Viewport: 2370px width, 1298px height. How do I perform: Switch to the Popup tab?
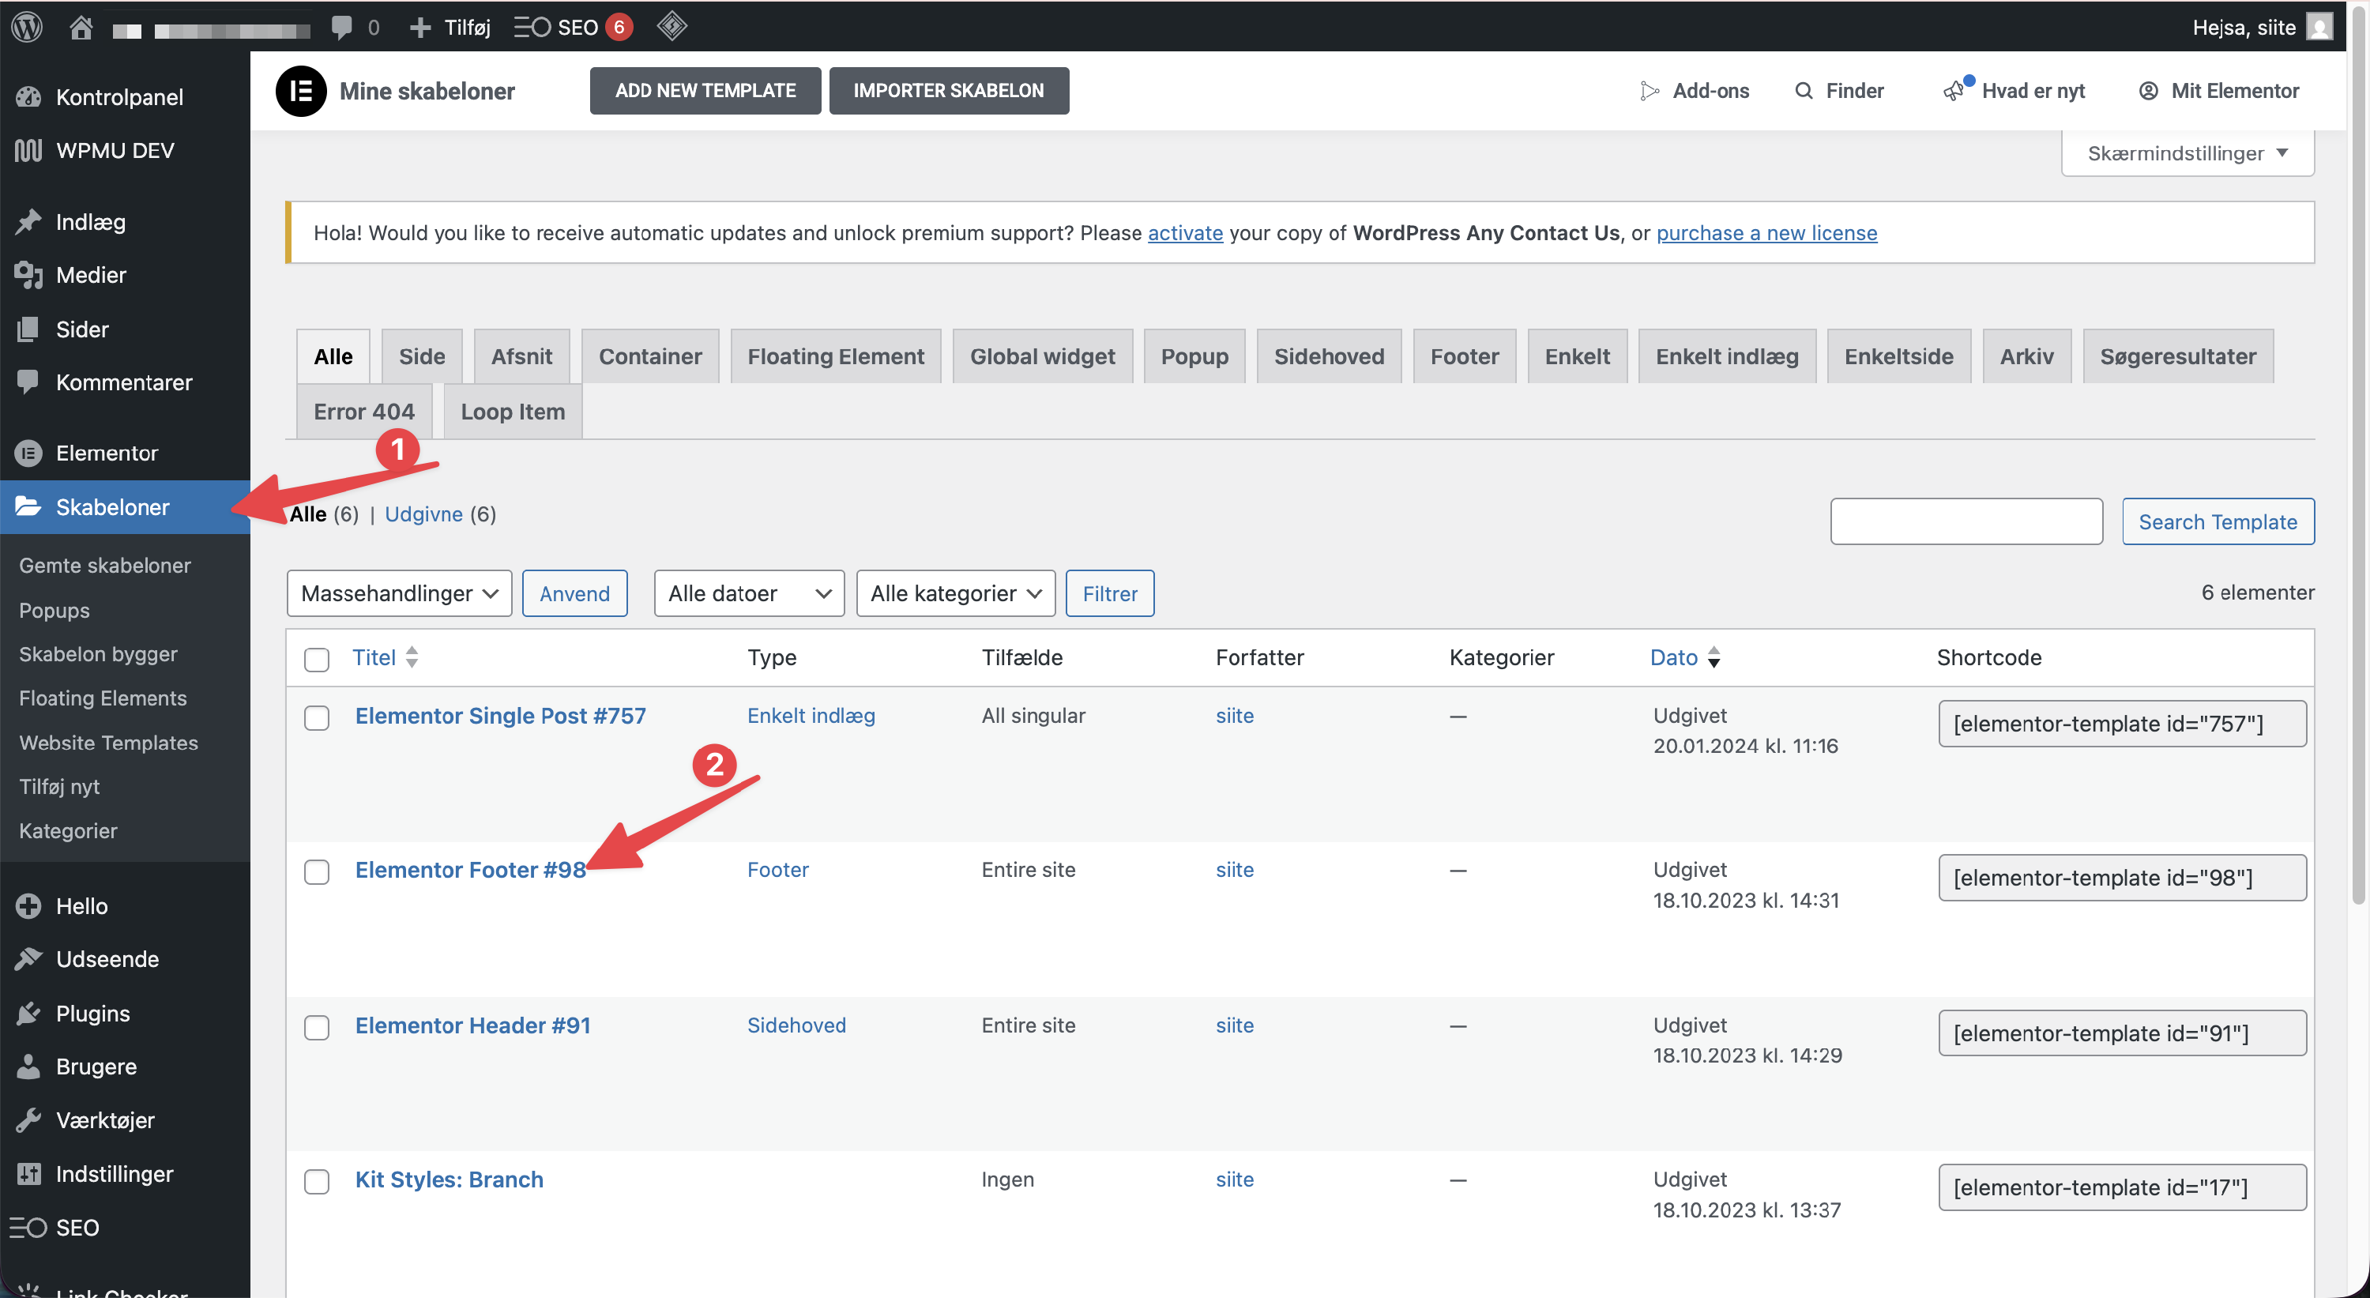tap(1193, 356)
